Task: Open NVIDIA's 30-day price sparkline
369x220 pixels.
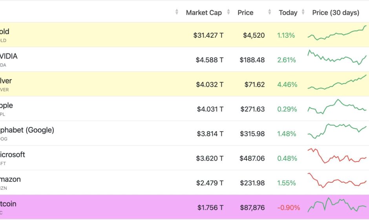Action: pyautogui.click(x=337, y=58)
